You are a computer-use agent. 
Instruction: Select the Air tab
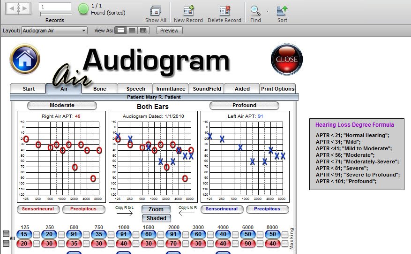[x=64, y=89]
